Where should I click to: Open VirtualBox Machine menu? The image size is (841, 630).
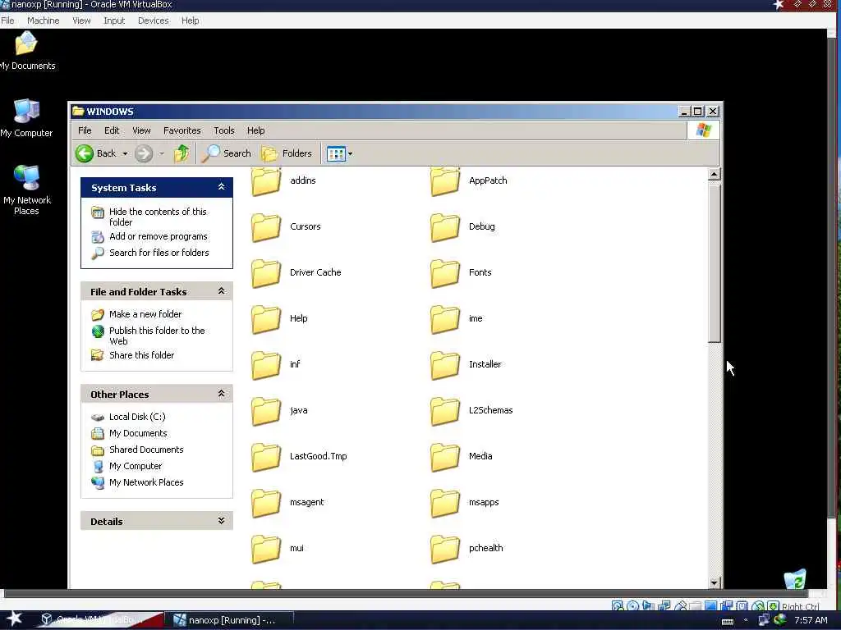coord(44,21)
